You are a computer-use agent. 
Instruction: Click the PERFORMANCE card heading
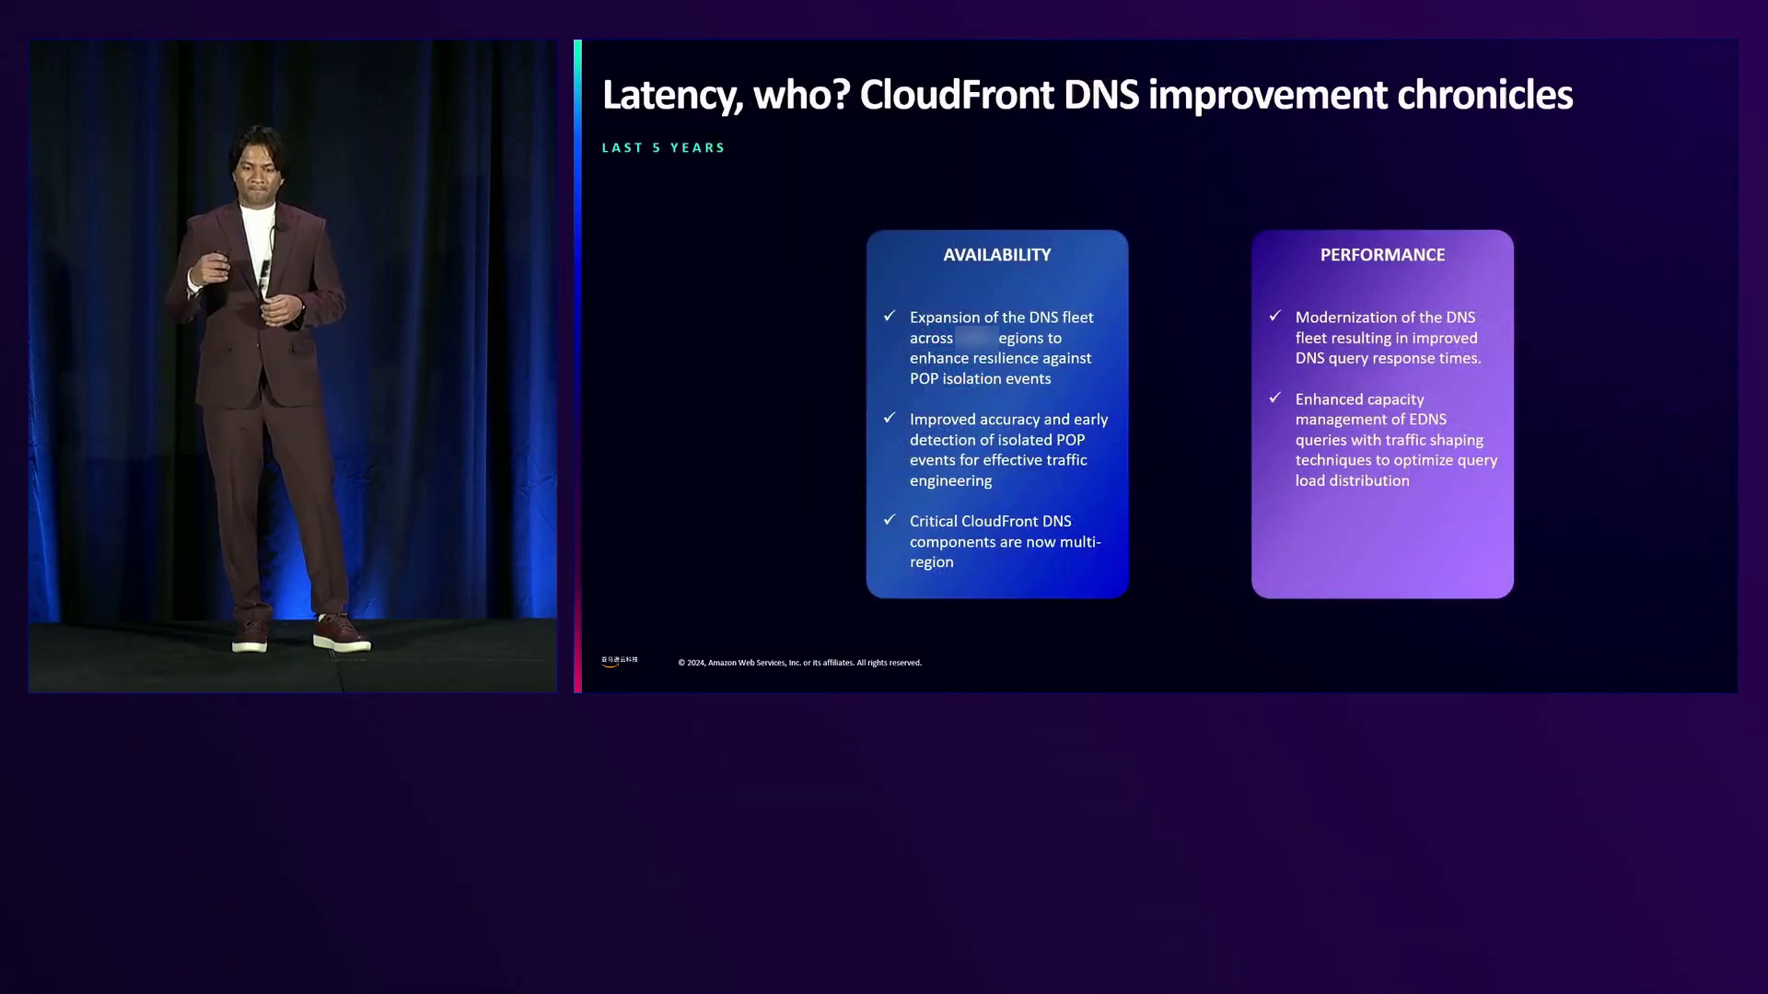(1382, 255)
